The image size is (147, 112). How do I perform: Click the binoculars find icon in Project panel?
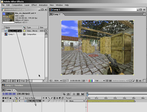tap(4, 81)
